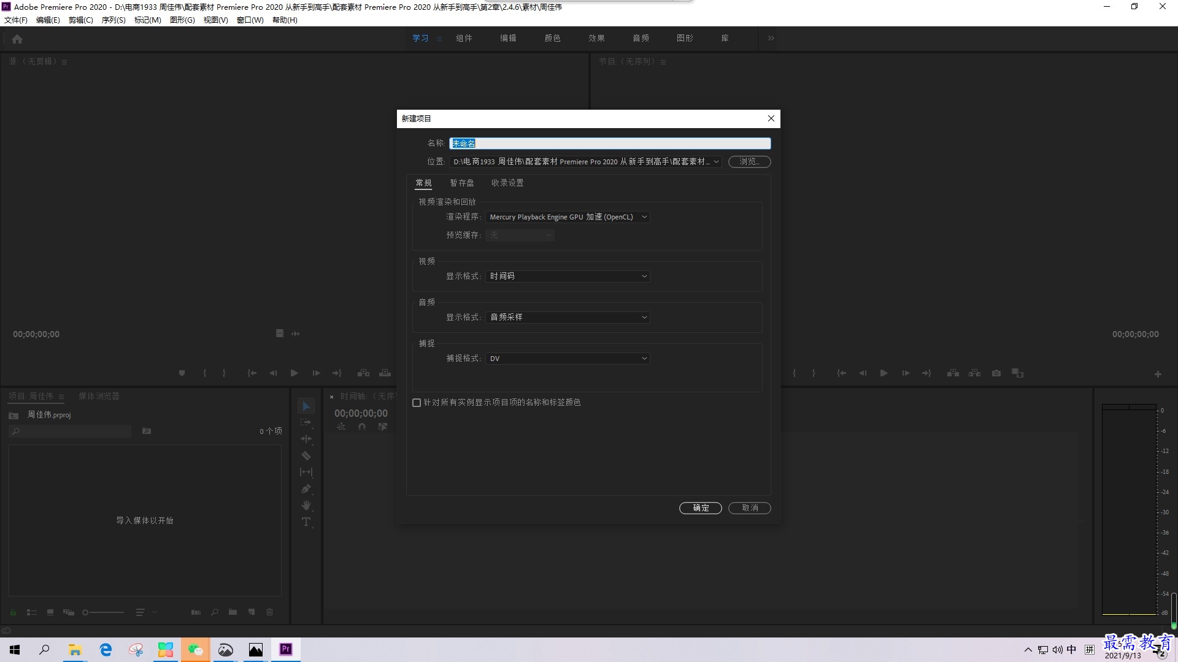The width and height of the screenshot is (1178, 662).
Task: Select the Razor tool
Action: point(306,456)
